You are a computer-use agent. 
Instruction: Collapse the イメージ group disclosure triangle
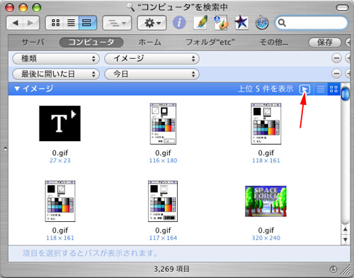(17, 89)
